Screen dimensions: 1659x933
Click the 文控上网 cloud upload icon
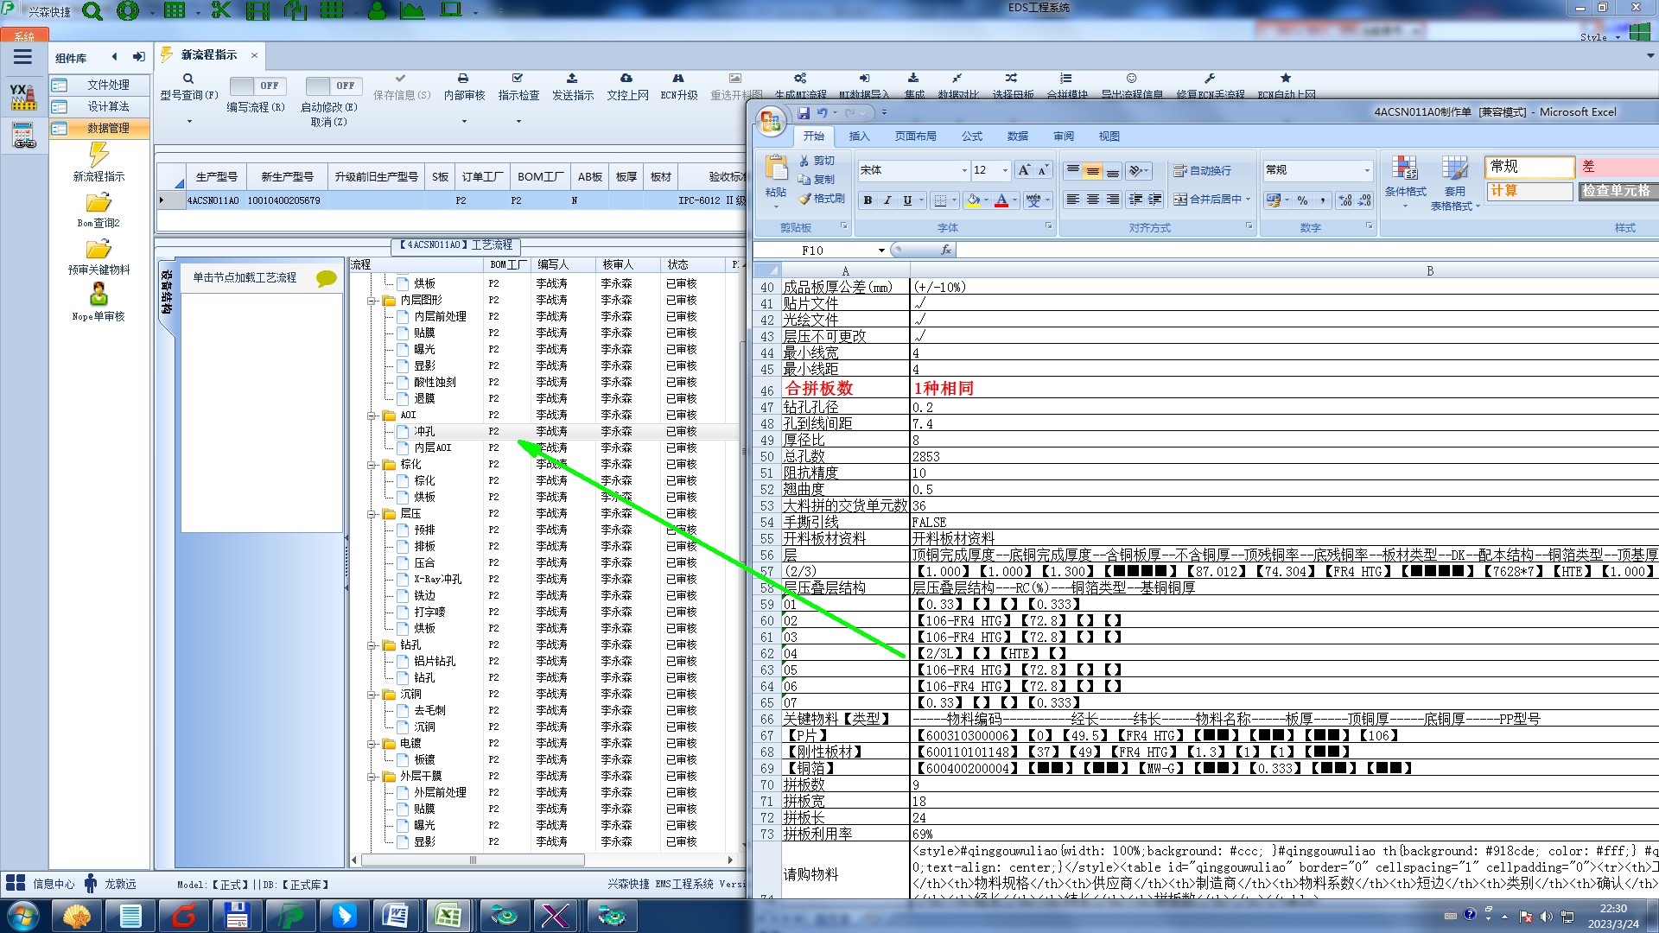[x=626, y=79]
